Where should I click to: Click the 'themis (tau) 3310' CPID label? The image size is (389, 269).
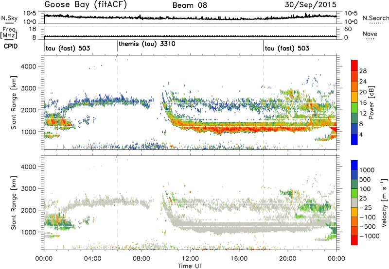tap(147, 44)
